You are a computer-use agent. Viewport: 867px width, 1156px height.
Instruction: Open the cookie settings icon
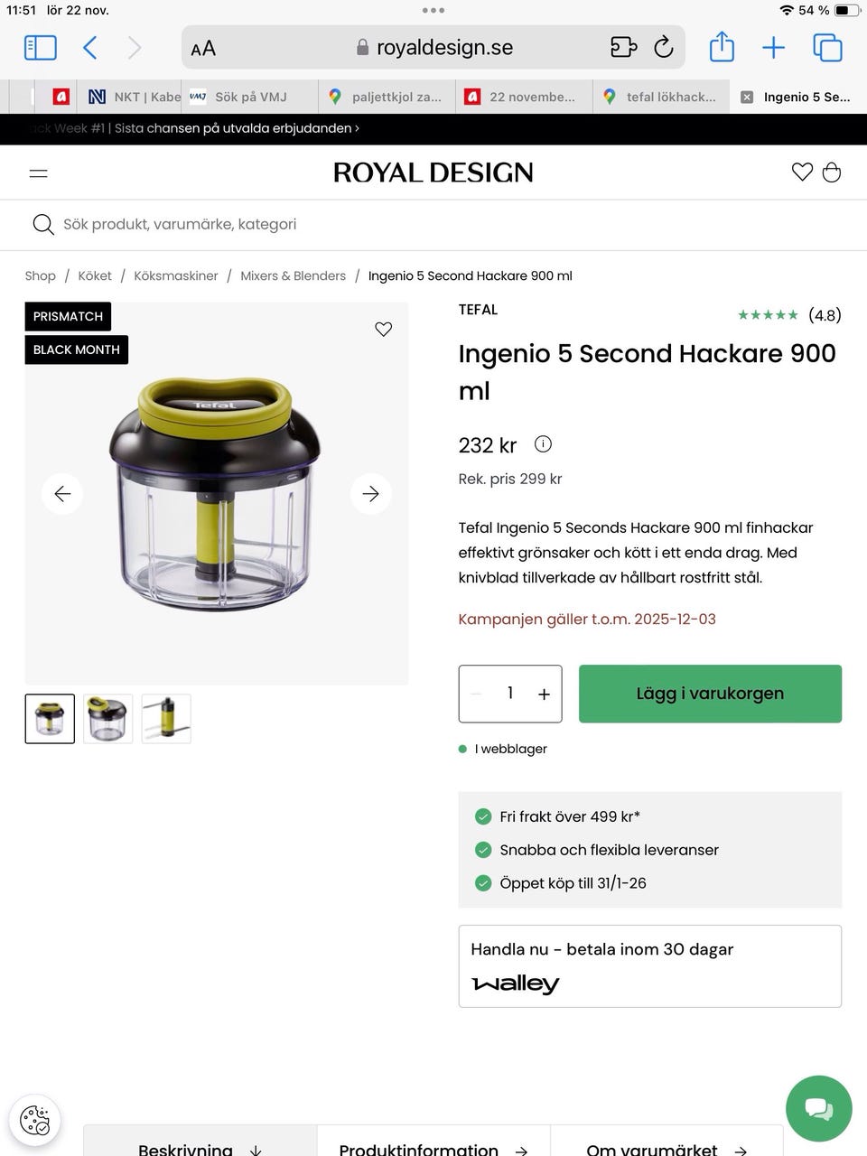coord(34,1120)
